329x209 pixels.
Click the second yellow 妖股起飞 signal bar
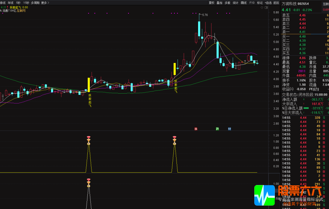(175, 69)
